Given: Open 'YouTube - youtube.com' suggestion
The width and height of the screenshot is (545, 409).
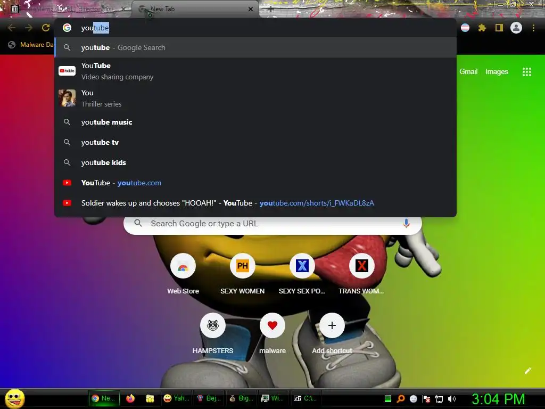Looking at the screenshot, I should (x=255, y=183).
